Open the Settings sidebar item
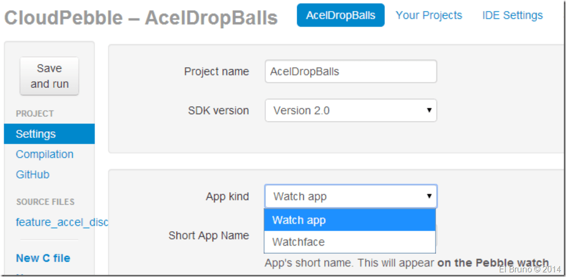The width and height of the screenshot is (566, 277). click(36, 134)
